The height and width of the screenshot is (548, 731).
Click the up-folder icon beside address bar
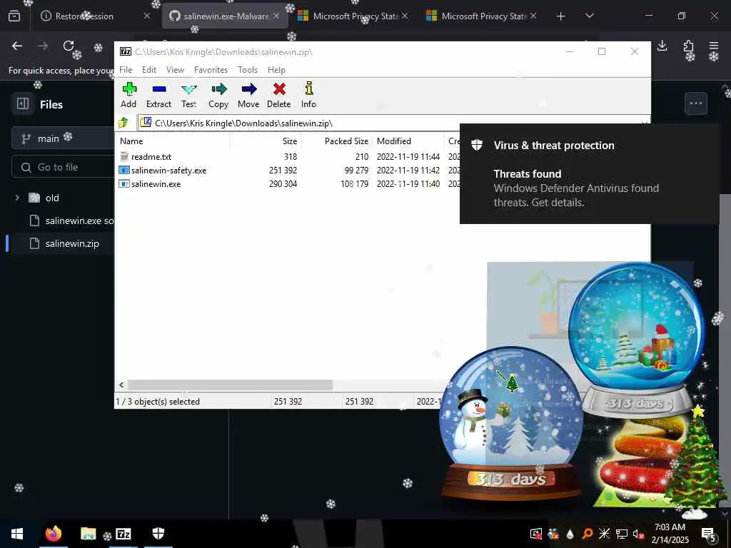tap(123, 123)
